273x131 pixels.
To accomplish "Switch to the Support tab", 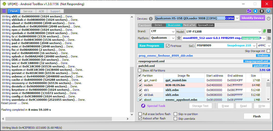I will 55,11.
